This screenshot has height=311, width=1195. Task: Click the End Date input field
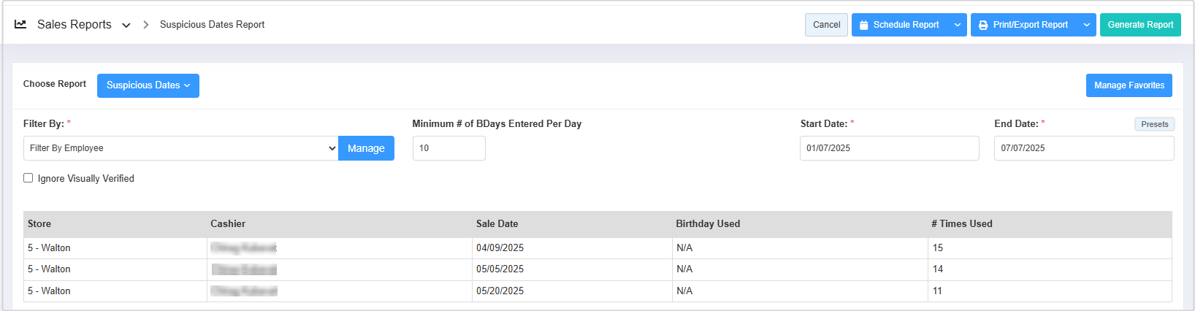click(x=1083, y=148)
